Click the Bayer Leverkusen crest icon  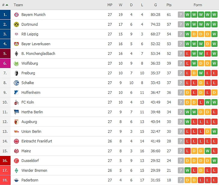[16, 44]
